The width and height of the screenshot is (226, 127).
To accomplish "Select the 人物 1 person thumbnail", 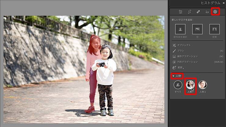I will tap(190, 85).
